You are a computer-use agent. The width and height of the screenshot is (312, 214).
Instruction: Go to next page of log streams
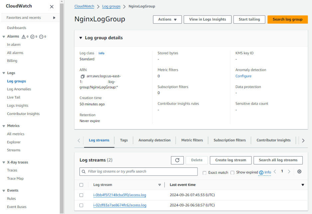tap(289, 171)
